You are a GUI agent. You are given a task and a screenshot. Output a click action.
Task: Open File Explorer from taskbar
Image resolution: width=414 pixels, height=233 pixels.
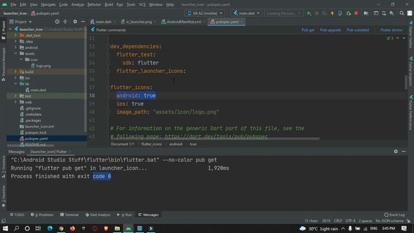117,228
